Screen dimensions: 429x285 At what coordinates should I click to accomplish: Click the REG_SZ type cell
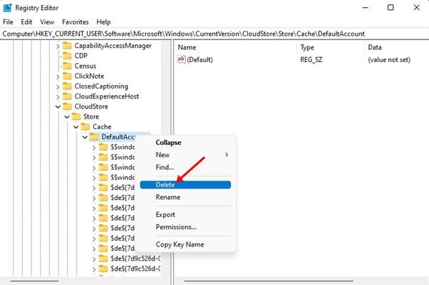coord(311,59)
